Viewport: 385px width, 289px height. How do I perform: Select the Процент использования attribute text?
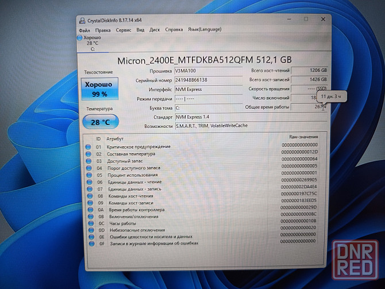click(x=133, y=175)
